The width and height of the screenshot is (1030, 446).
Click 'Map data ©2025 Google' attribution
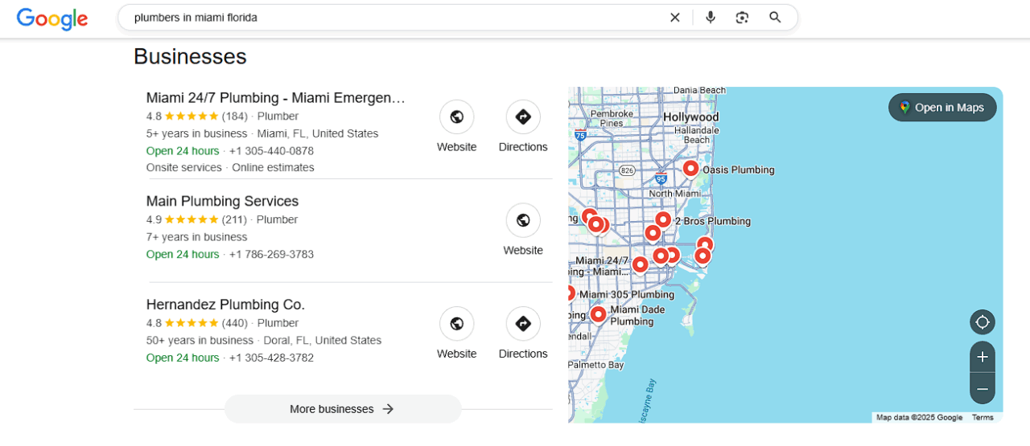coord(919,418)
